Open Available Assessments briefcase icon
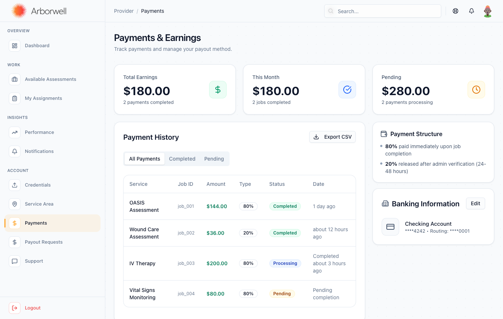 [15, 79]
